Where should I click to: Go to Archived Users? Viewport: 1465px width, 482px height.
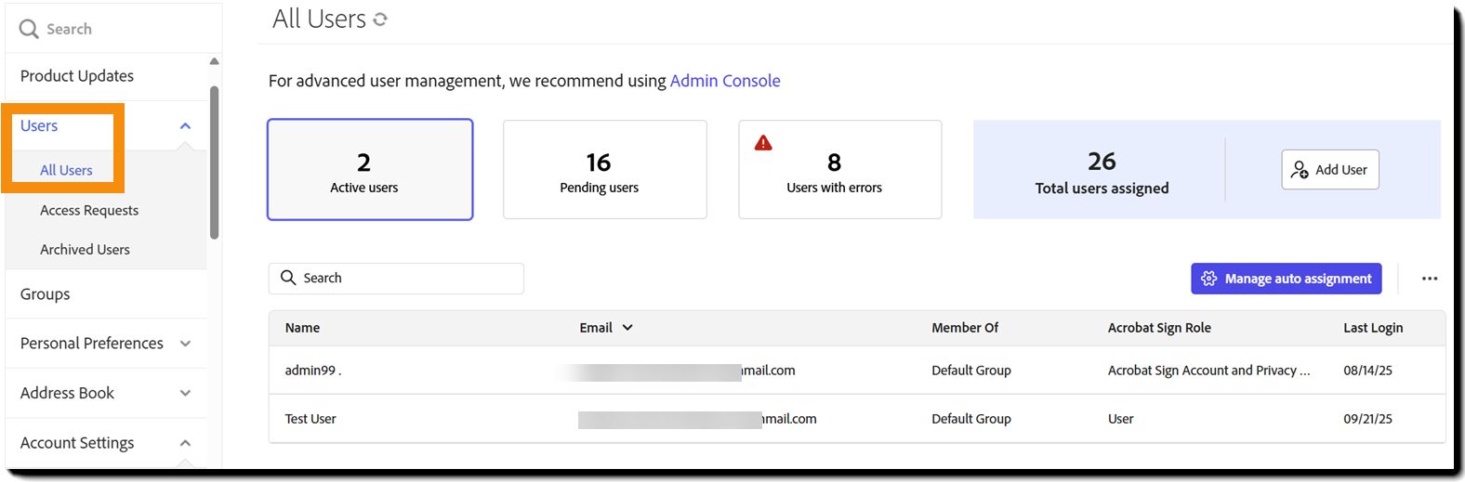[85, 250]
